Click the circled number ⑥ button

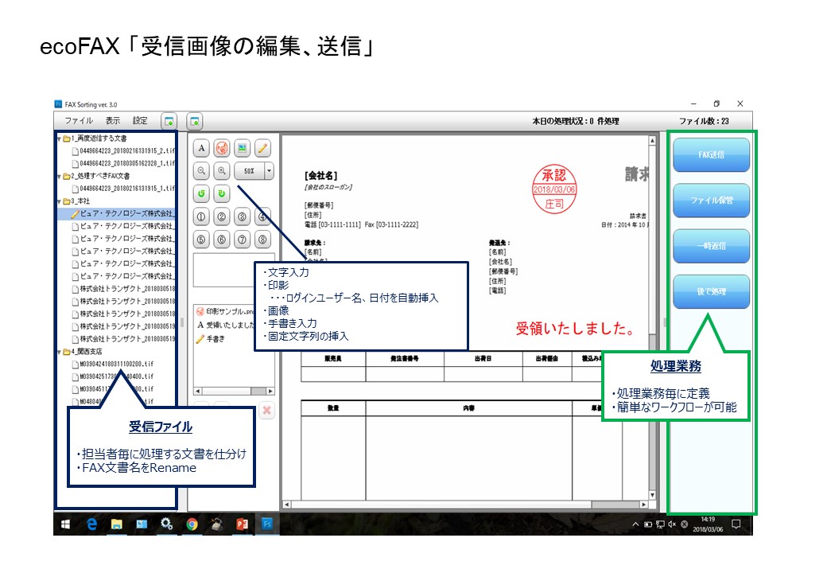pos(222,240)
